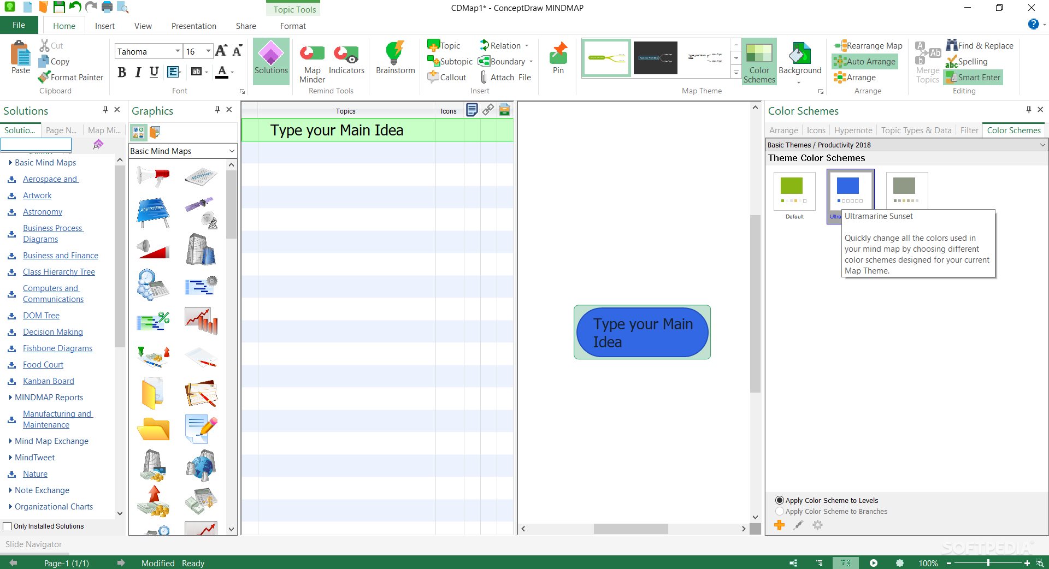Click the megaphone clipart in Graphics panel
Image resolution: width=1049 pixels, height=569 pixels.
(x=153, y=176)
